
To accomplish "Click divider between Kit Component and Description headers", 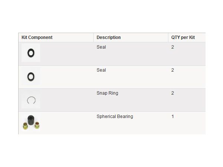I will click(94, 37).
